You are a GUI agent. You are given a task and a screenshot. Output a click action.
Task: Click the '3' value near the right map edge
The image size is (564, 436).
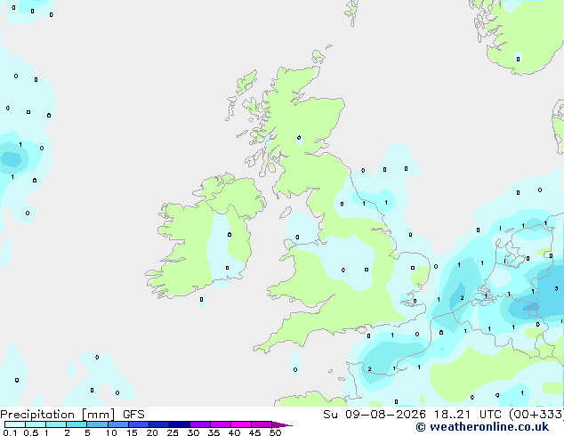click(x=556, y=288)
